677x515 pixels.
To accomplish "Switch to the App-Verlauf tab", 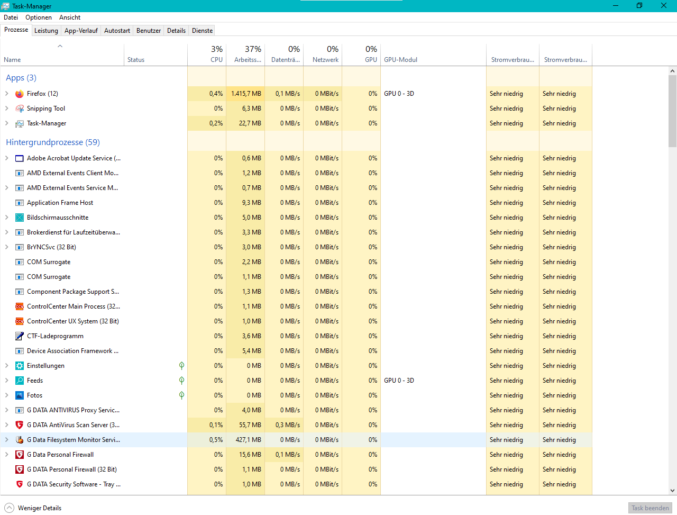I will click(x=81, y=31).
